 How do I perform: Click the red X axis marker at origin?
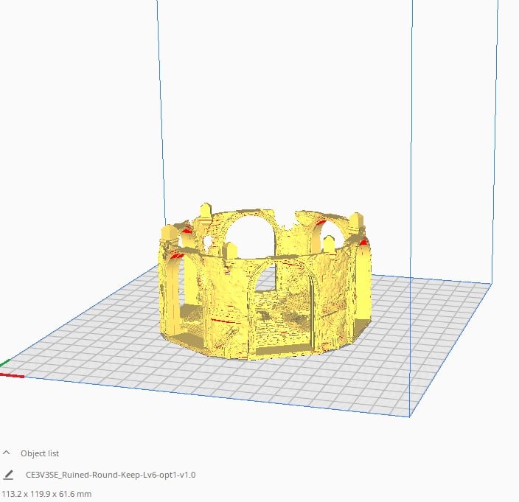tap(13, 376)
